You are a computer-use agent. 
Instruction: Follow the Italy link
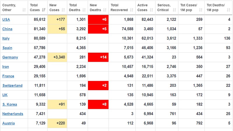[6, 38]
